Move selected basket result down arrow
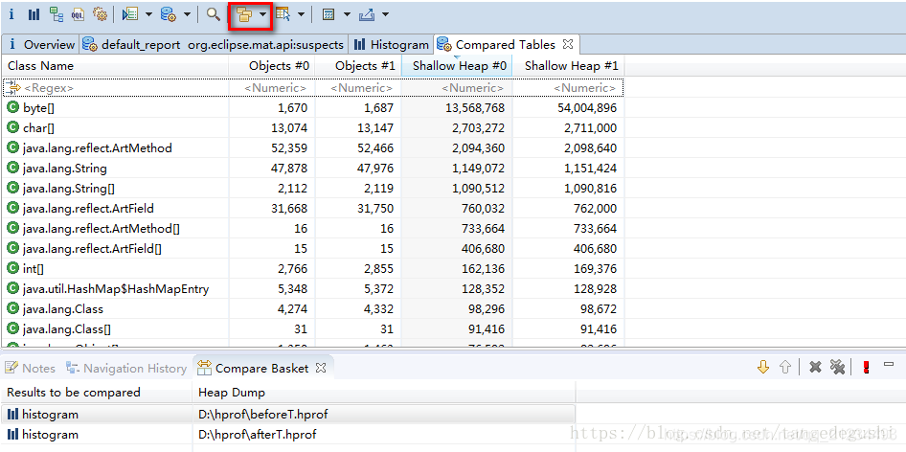 (x=763, y=367)
